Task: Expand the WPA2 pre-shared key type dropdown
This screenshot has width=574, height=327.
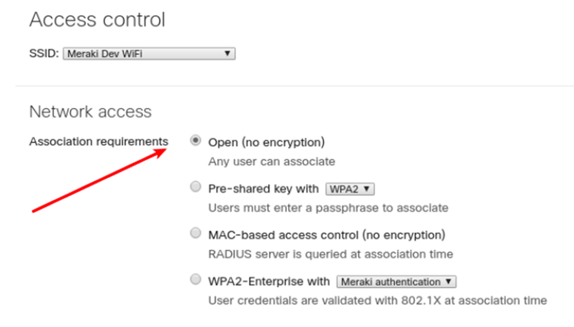Action: coord(349,189)
